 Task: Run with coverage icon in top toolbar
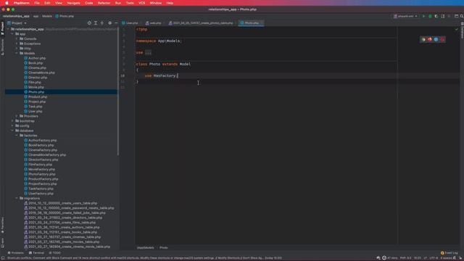[436, 16]
